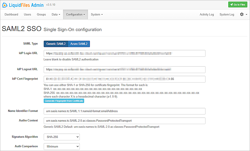Select Azure SAML2 type
250x151 pixels.
(79, 44)
